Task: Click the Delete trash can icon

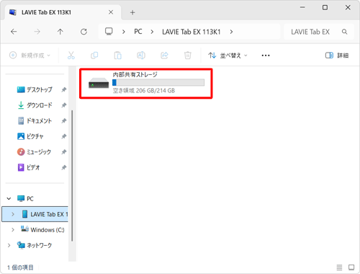Action: pos(188,56)
